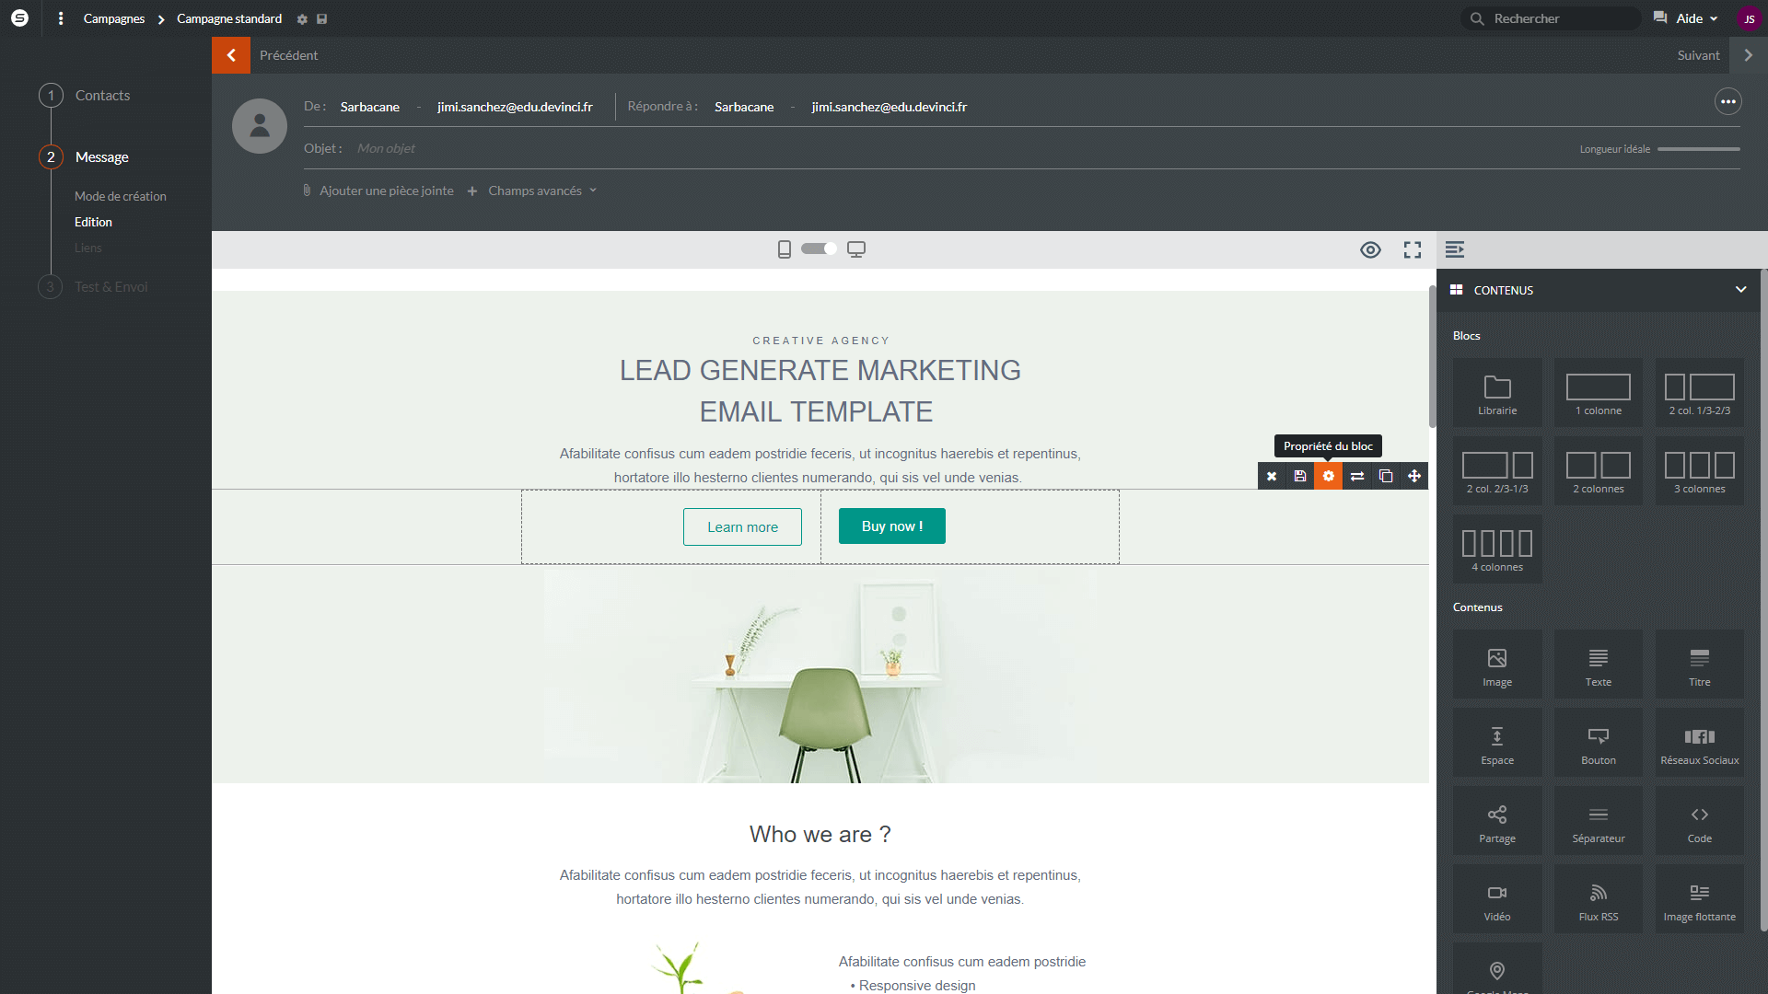
Task: Go to Contacts step
Action: coord(102,96)
